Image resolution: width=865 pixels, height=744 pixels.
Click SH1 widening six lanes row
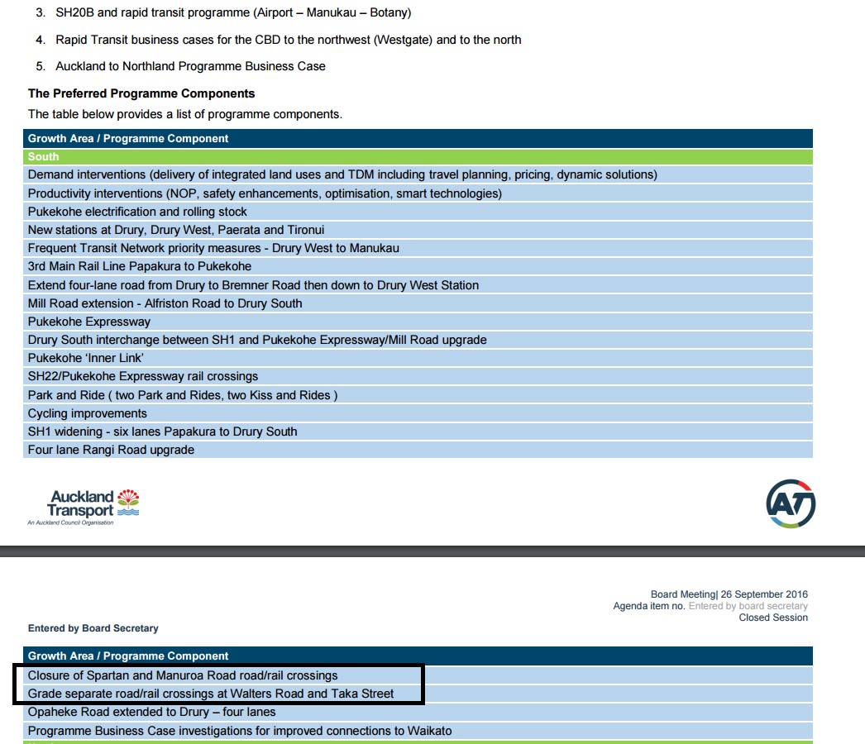click(x=162, y=432)
